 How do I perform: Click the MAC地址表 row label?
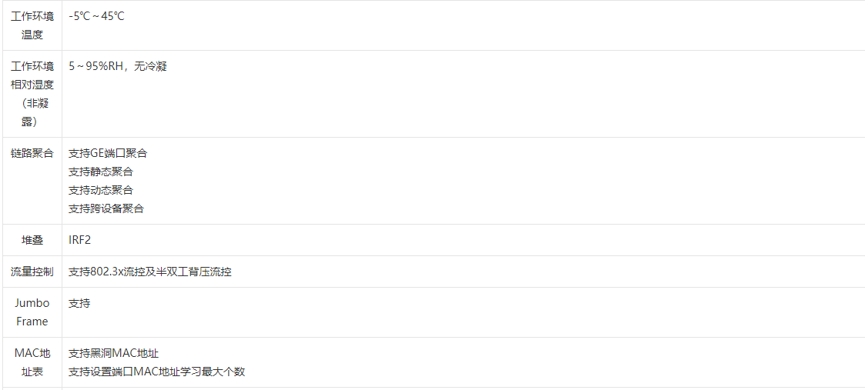click(x=32, y=362)
